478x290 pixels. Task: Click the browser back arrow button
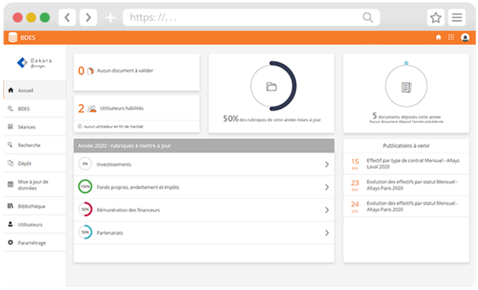click(x=67, y=17)
